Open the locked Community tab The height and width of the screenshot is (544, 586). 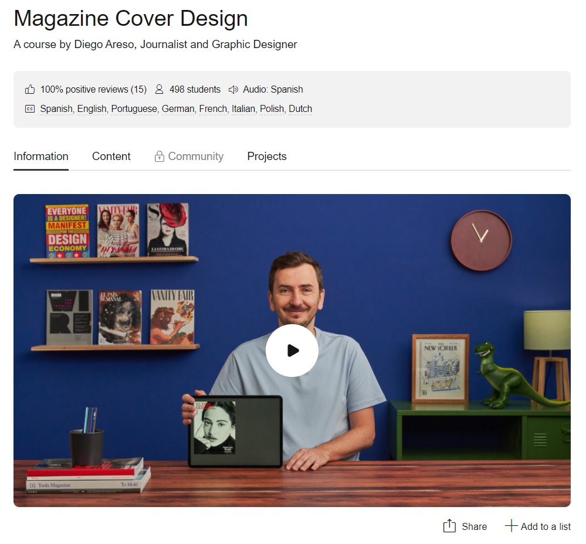coord(195,157)
